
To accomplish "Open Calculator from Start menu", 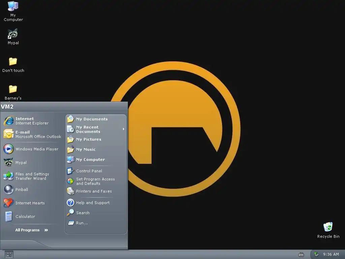I will 33,217.
